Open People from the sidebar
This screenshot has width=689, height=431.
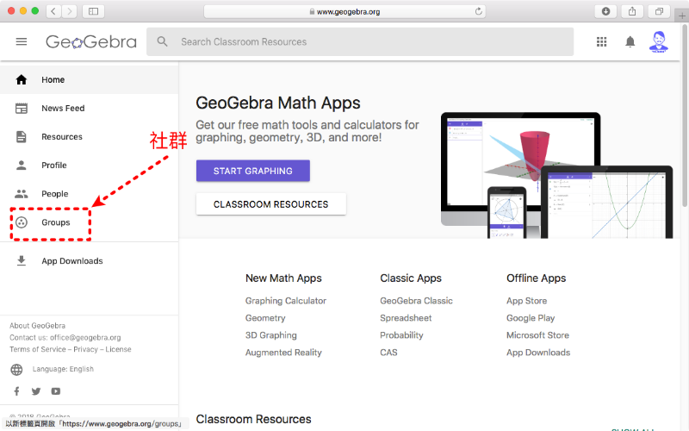[x=90, y=194]
